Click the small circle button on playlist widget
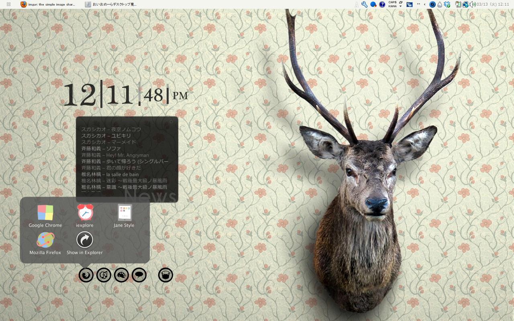The width and height of the screenshot is (514, 321). pyautogui.click(x=171, y=121)
